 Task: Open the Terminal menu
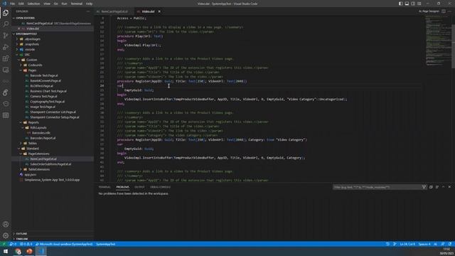[x=77, y=4]
